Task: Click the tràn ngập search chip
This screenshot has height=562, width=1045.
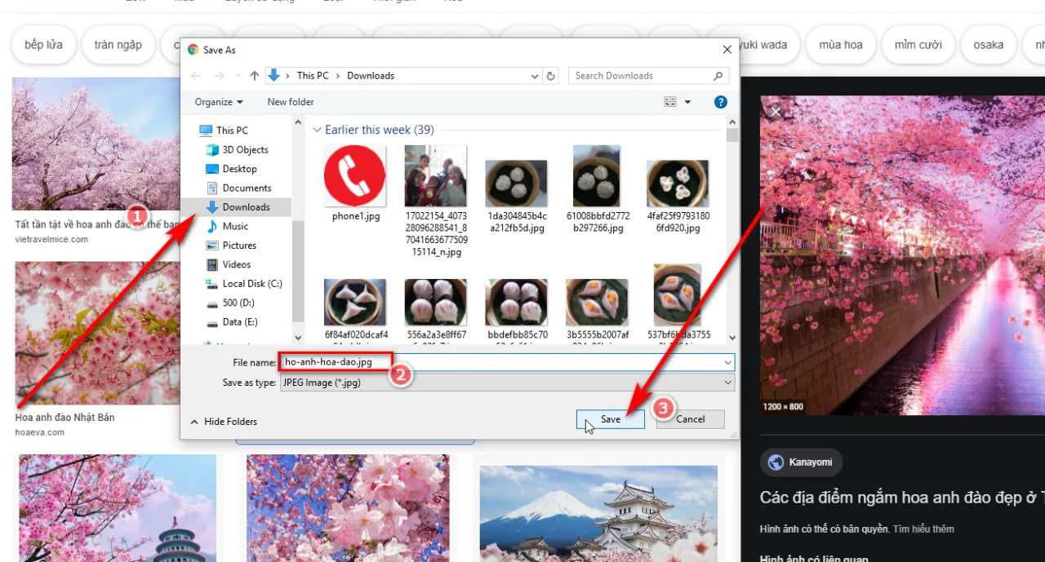Action: 118,45
